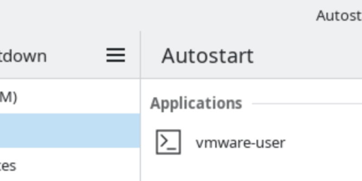Select the vmware-user autostart entry label
This screenshot has height=181, width=362.
click(240, 143)
